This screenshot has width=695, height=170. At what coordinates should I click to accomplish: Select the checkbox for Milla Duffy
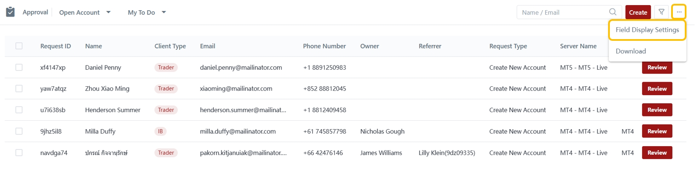tap(19, 131)
